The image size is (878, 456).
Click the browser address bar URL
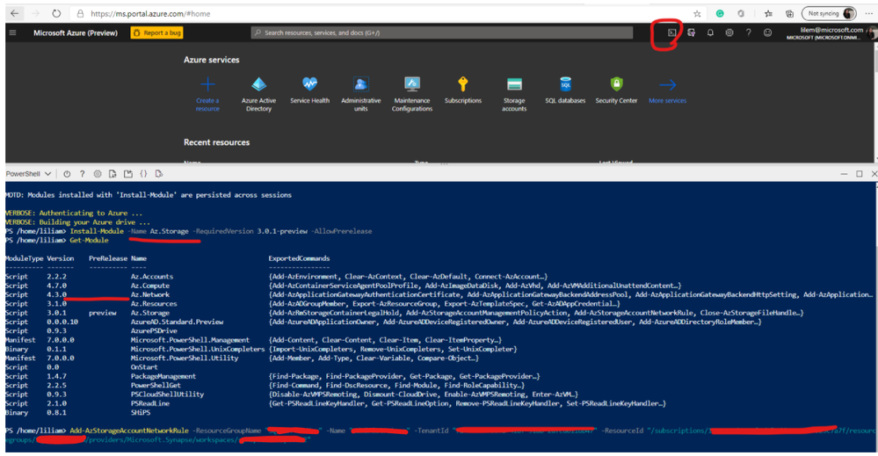pos(150,13)
